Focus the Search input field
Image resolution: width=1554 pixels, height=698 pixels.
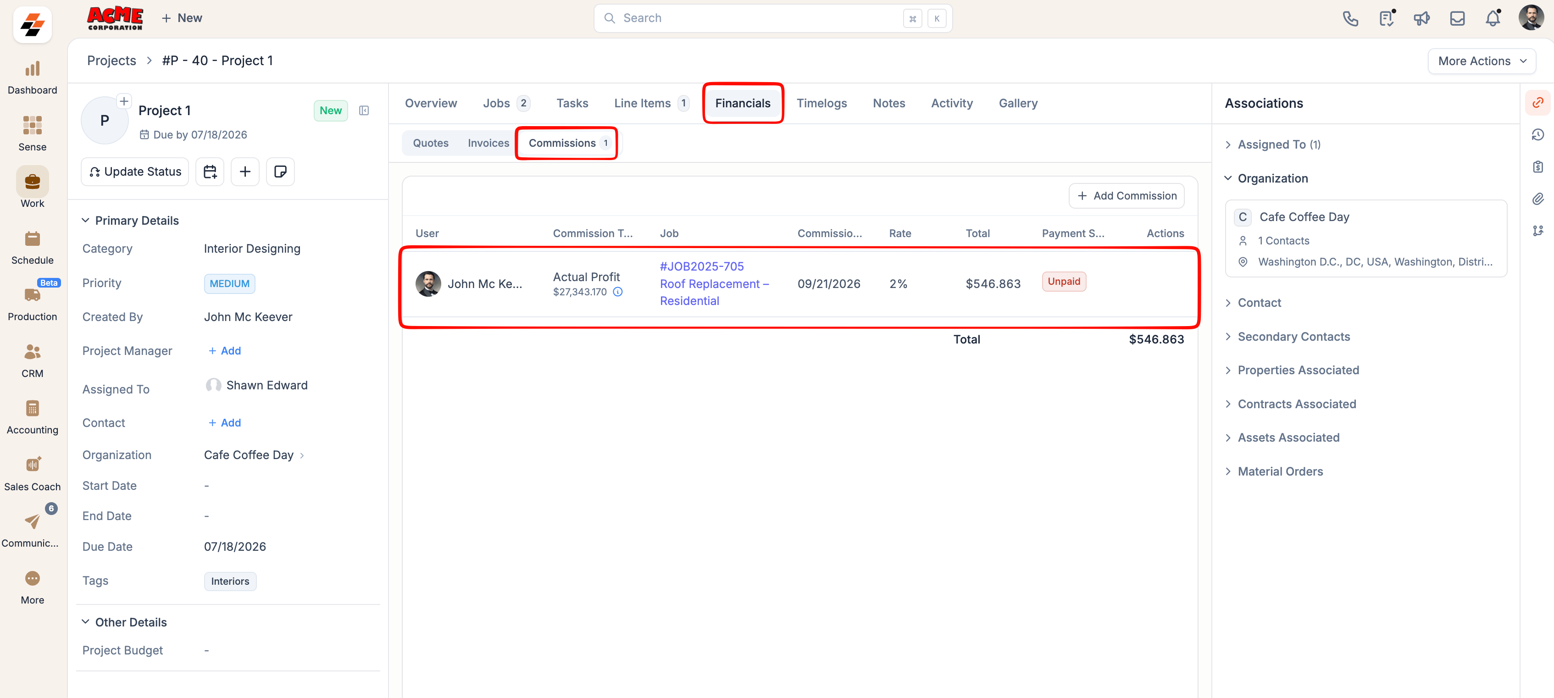click(x=773, y=18)
